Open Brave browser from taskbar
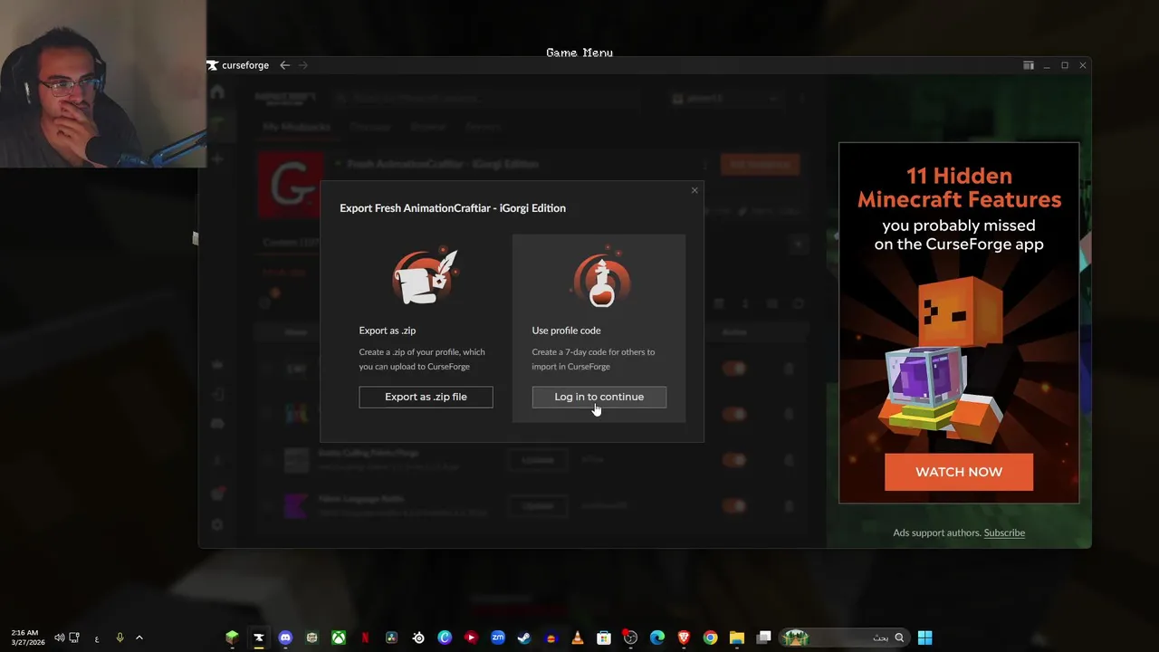Viewport: 1159px width, 652px height. 684,638
